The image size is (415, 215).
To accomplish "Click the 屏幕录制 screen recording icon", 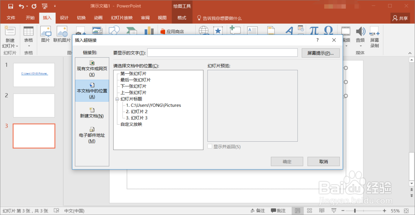I will [374, 31].
